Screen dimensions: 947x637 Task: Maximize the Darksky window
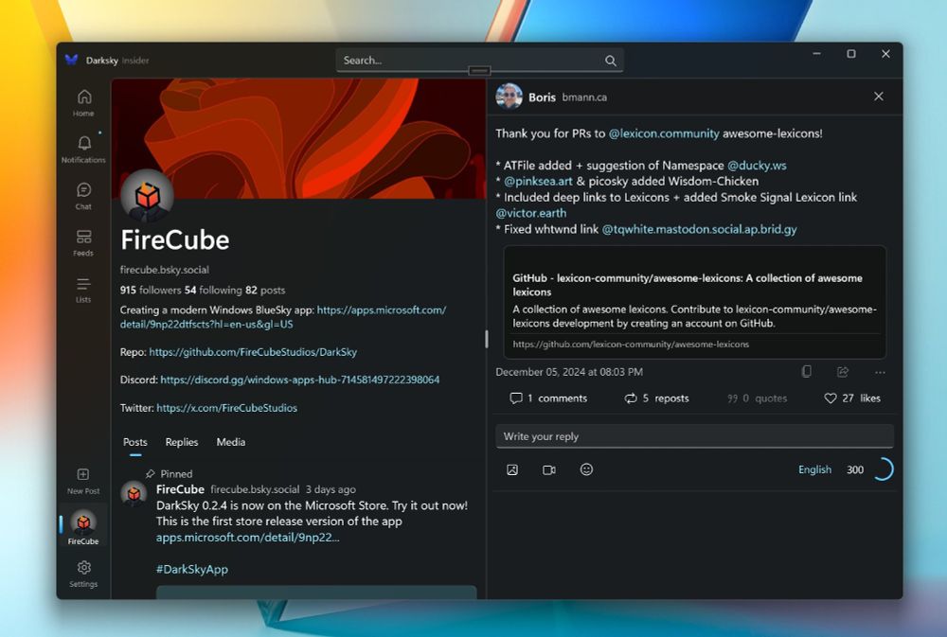click(x=851, y=54)
